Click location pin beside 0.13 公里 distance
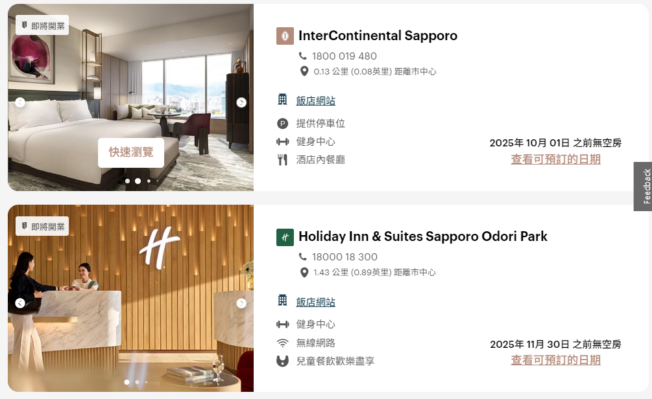The width and height of the screenshot is (652, 399). 304,71
